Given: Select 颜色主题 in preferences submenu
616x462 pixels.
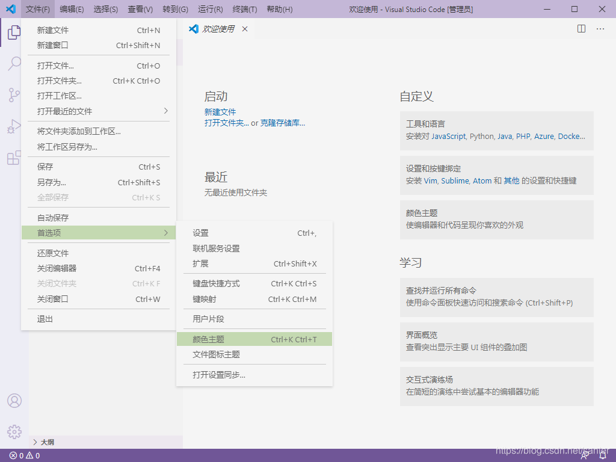Looking at the screenshot, I should pyautogui.click(x=254, y=339).
